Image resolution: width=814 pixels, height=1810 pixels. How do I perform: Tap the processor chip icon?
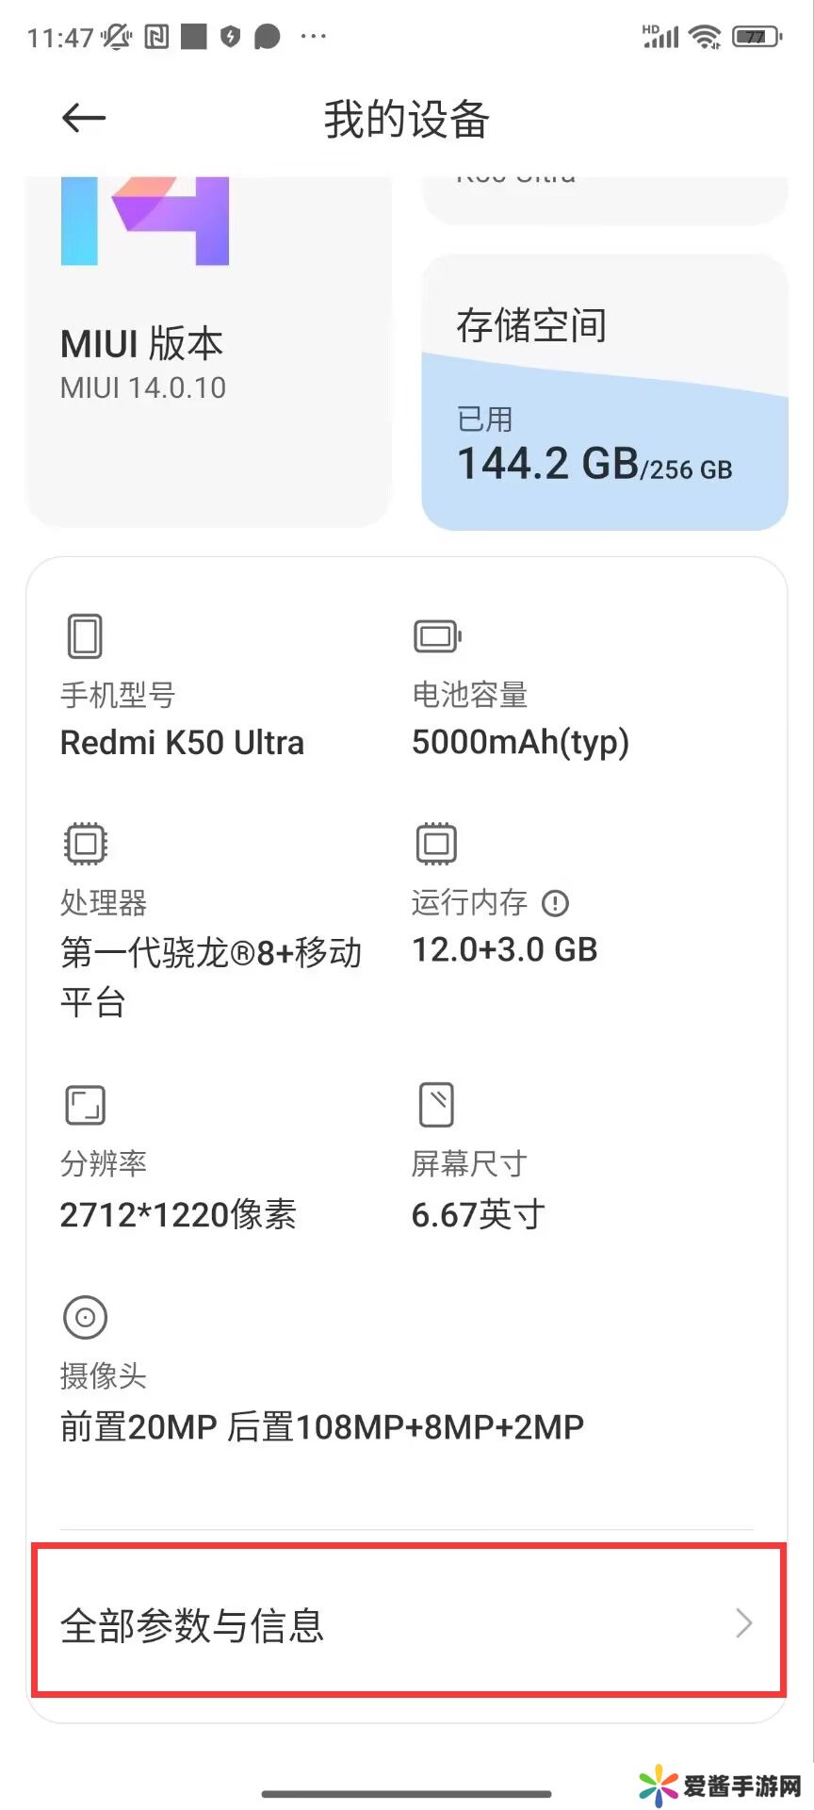point(86,844)
